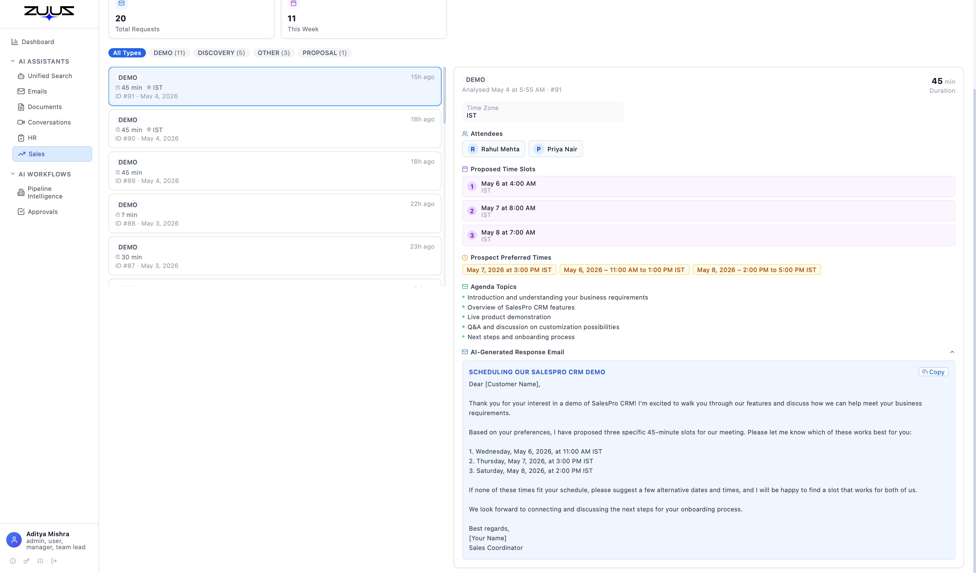This screenshot has width=976, height=573.
Task: Click preferred time May 8, 2026 – 2:00 PM to 5:00 PM
Action: coord(756,270)
